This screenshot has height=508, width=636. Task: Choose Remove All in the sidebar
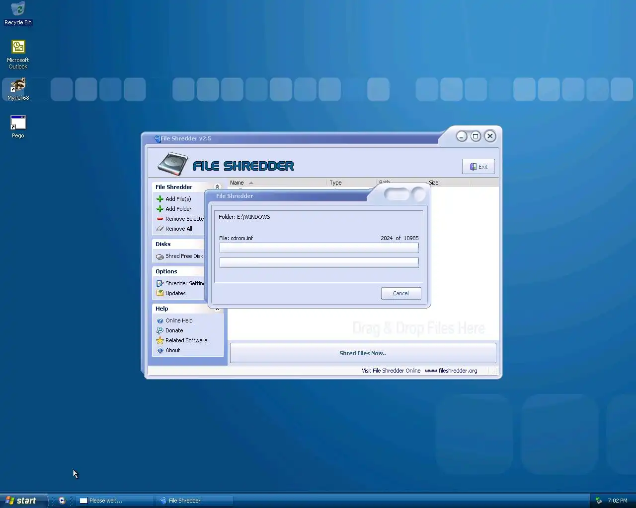(179, 229)
